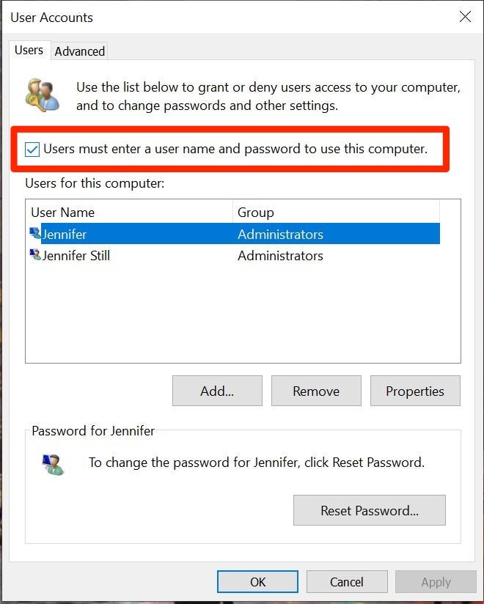Select the Users tab
The image size is (484, 604).
29,51
